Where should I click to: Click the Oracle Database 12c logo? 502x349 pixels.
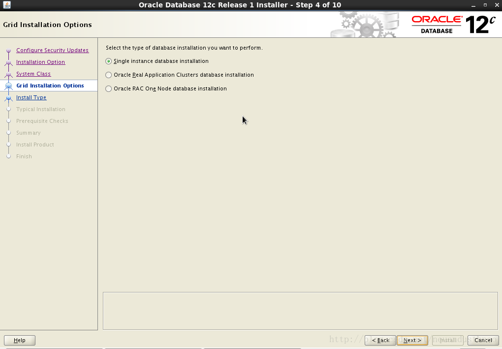point(453,25)
